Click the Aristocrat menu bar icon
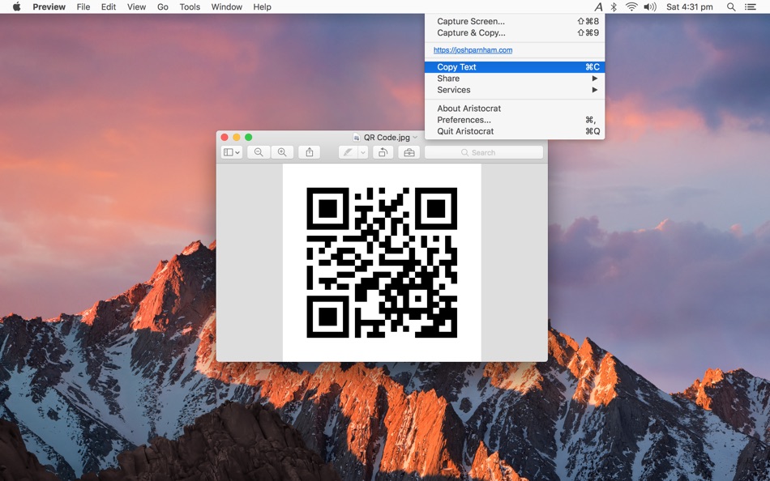This screenshot has height=481, width=770. click(x=598, y=6)
